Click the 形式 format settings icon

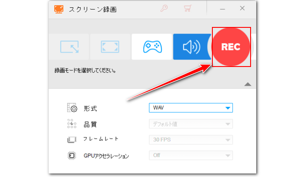[72, 108]
